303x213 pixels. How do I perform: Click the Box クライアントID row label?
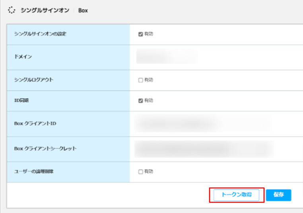[x=35, y=123]
